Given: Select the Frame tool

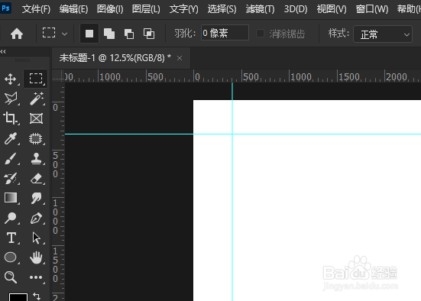Looking at the screenshot, I should tap(36, 118).
